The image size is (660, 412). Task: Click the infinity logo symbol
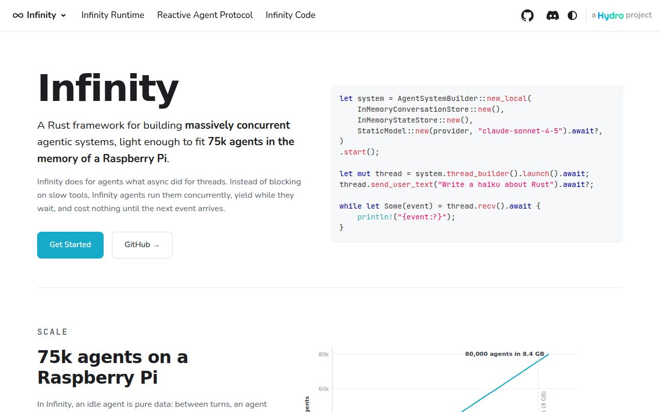click(x=18, y=15)
